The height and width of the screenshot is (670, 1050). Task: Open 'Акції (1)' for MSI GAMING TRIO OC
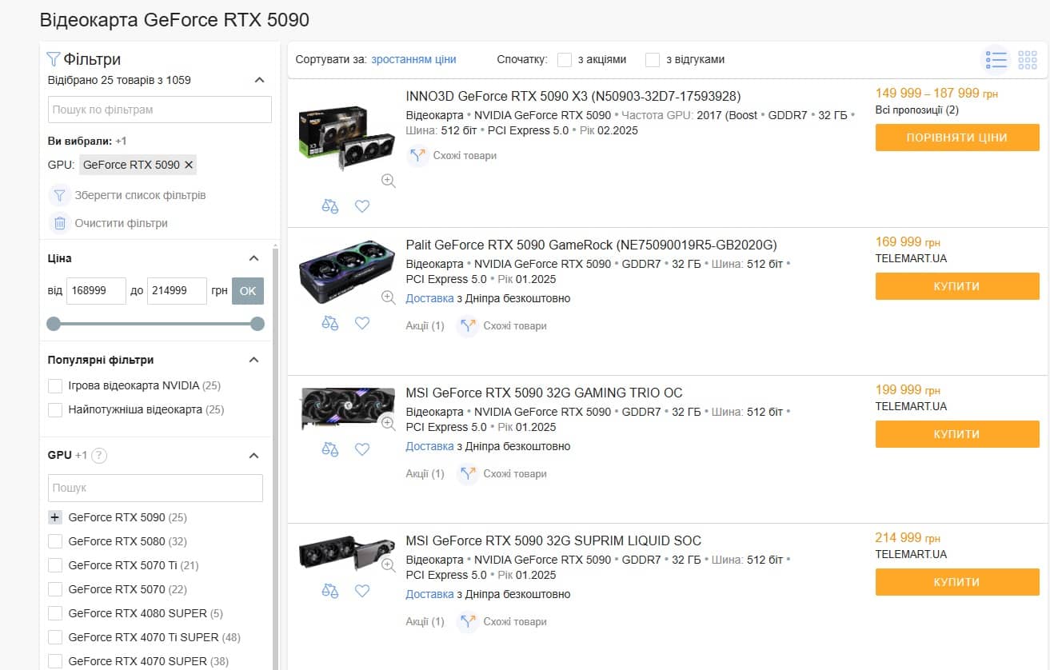(425, 474)
